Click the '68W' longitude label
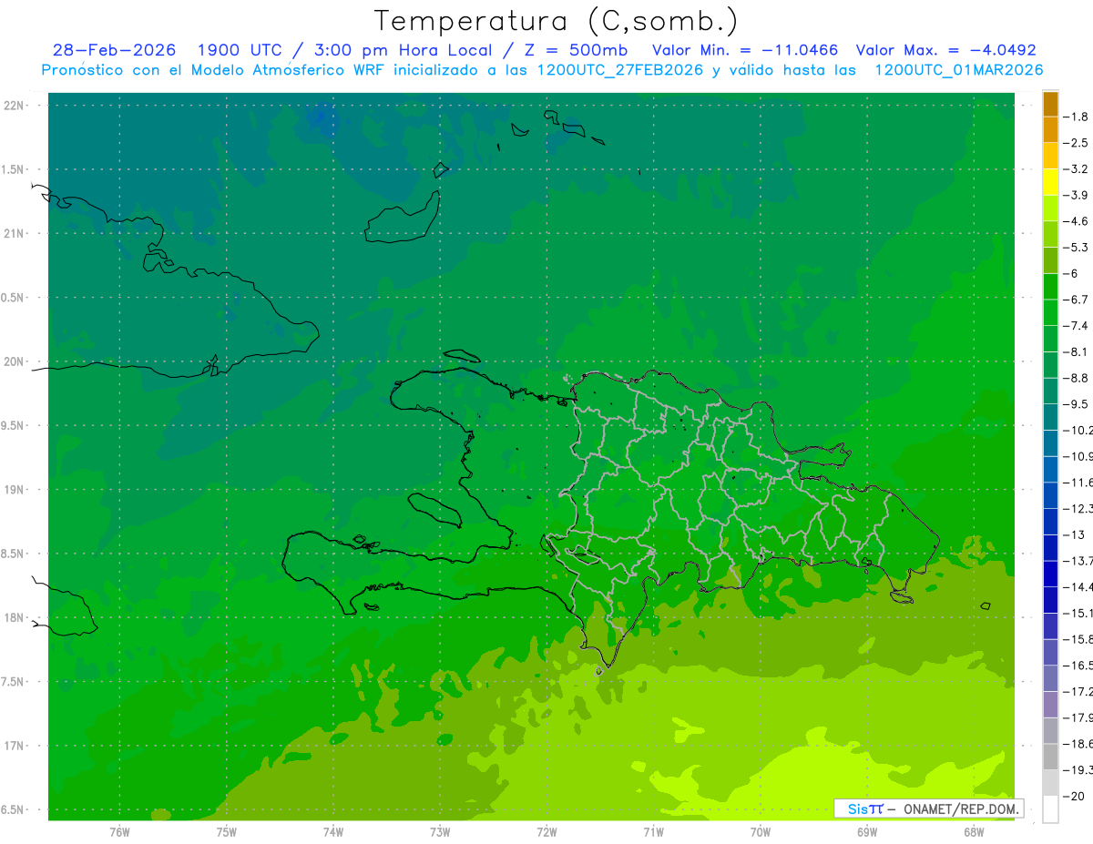The height and width of the screenshot is (844, 1093). click(974, 832)
